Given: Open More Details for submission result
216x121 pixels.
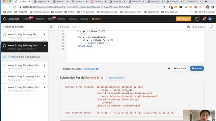Looking at the screenshot, I should coord(116,78).
